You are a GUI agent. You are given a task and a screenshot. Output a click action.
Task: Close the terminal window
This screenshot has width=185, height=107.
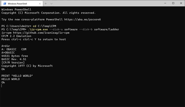pos(181,3)
